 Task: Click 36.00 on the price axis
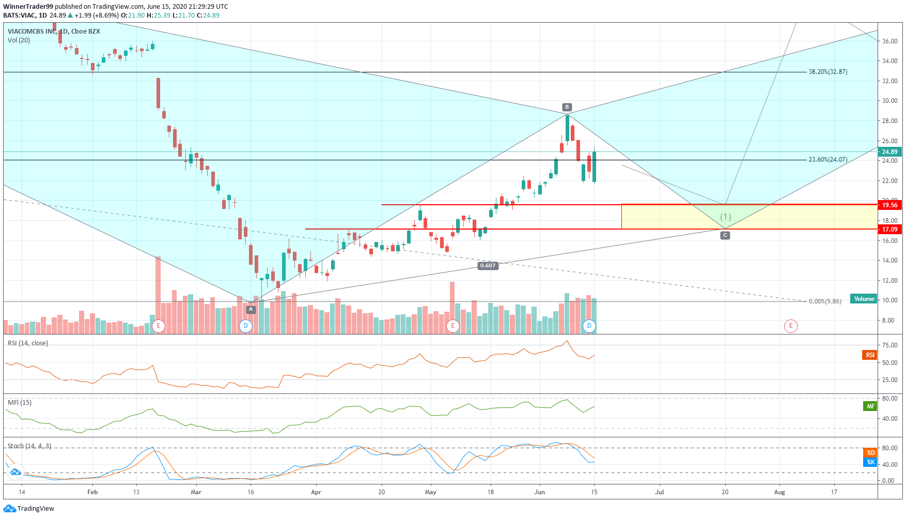(x=890, y=41)
